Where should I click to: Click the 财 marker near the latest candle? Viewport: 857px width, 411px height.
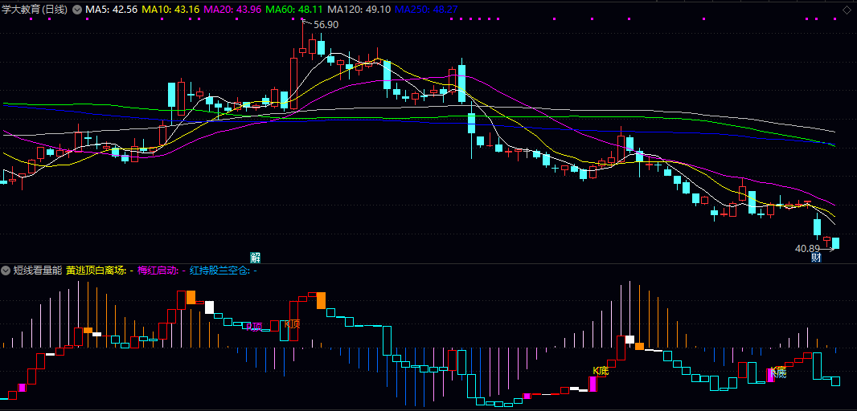pos(816,258)
